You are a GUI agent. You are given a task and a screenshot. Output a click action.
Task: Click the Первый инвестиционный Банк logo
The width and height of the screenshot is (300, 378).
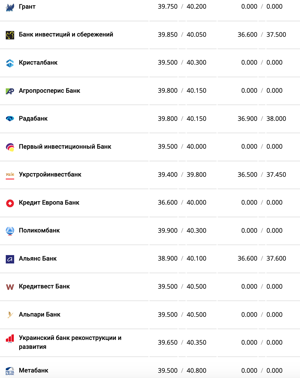pyautogui.click(x=10, y=147)
